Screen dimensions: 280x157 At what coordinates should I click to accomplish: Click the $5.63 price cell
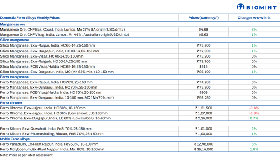[203, 34]
